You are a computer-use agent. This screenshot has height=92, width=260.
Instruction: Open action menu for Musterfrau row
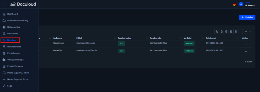click(x=246, y=51)
